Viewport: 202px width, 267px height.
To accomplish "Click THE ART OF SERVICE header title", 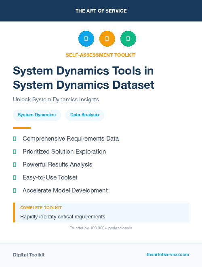I will (101, 11).
